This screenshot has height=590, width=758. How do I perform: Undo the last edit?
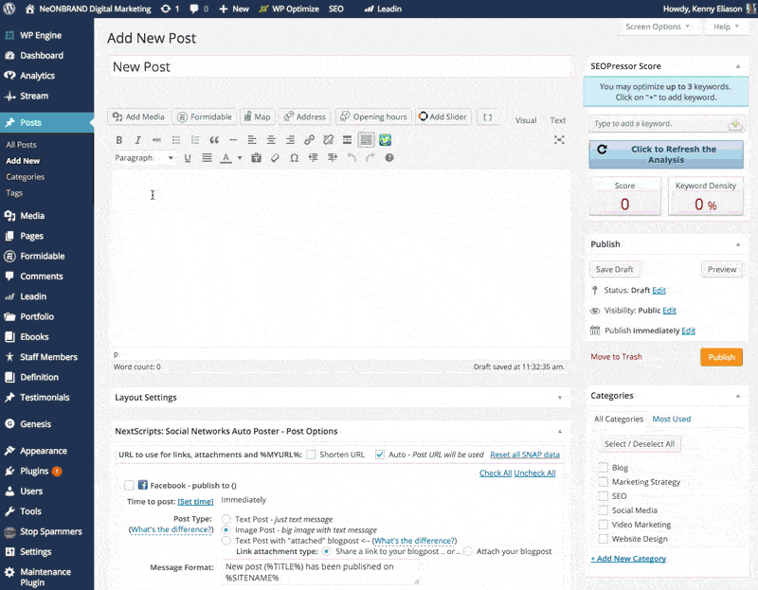pos(352,158)
